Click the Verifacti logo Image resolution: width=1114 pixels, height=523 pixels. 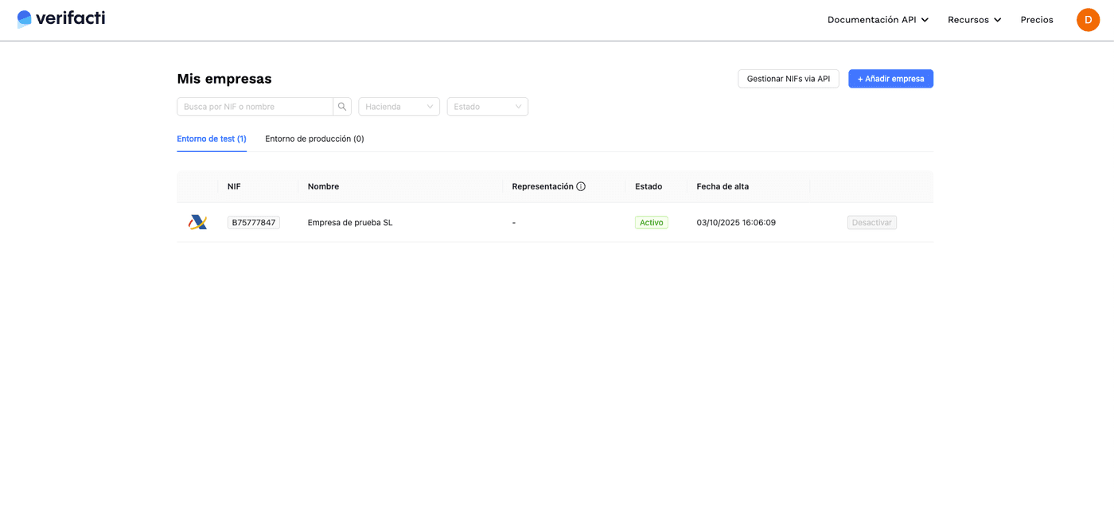(61, 18)
